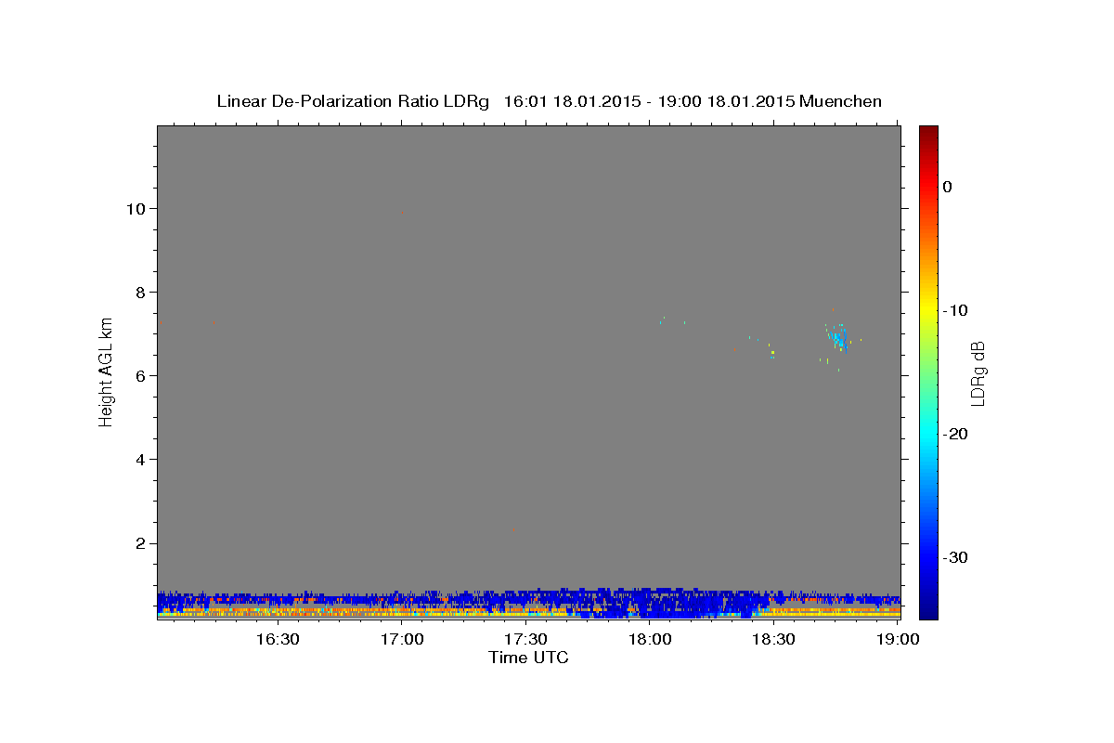1114x743 pixels.
Task: Click the height tick label 6
Action: [x=139, y=375]
